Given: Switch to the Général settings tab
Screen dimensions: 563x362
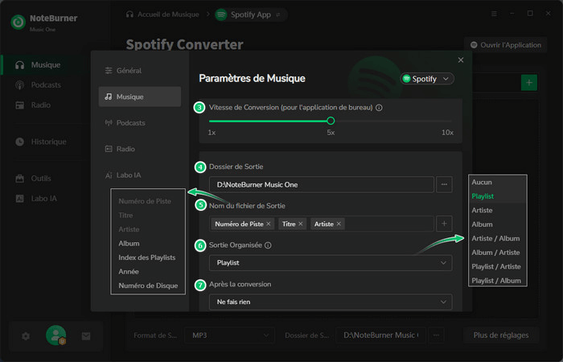Looking at the screenshot, I should click(129, 71).
